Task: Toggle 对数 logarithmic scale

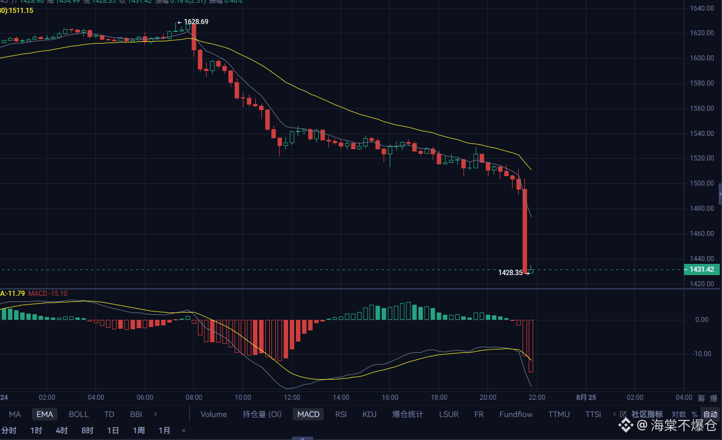Action: [x=678, y=414]
